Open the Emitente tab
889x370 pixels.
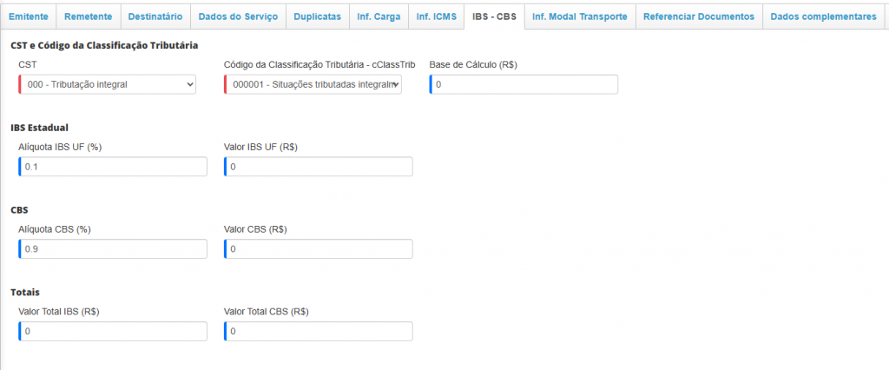[29, 17]
